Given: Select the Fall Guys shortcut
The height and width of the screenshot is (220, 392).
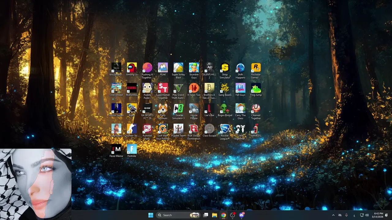Looking at the screenshot, I should pyautogui.click(x=240, y=90).
